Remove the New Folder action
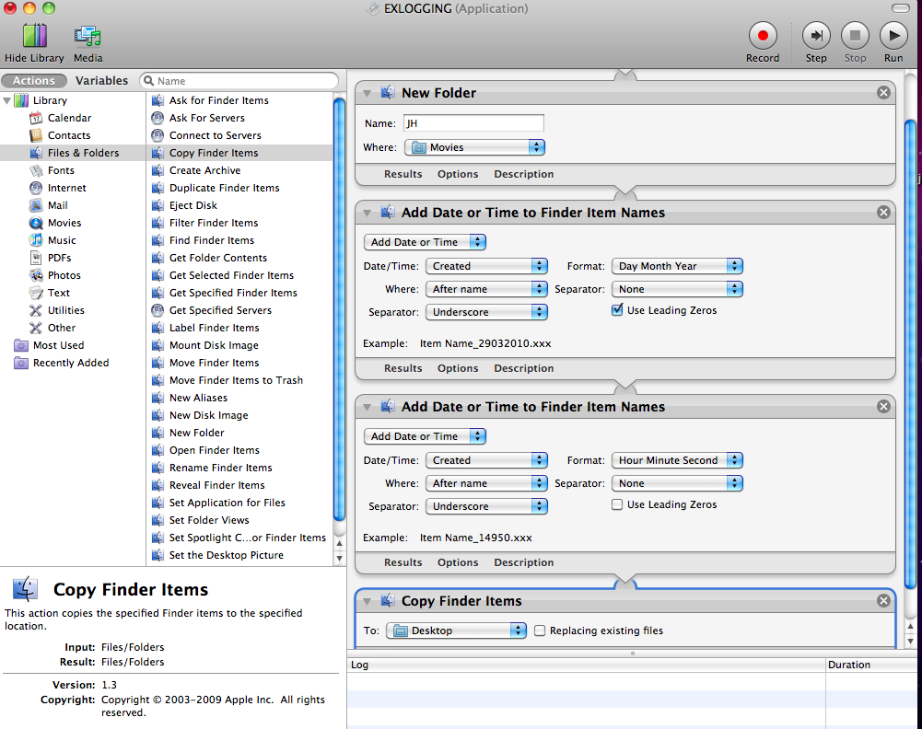 883,93
